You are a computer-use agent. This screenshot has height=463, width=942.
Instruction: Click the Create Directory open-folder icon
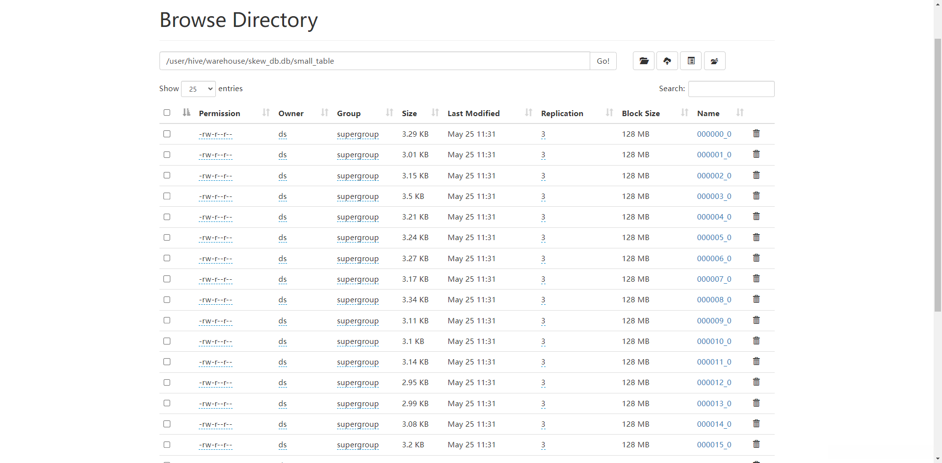(643, 61)
